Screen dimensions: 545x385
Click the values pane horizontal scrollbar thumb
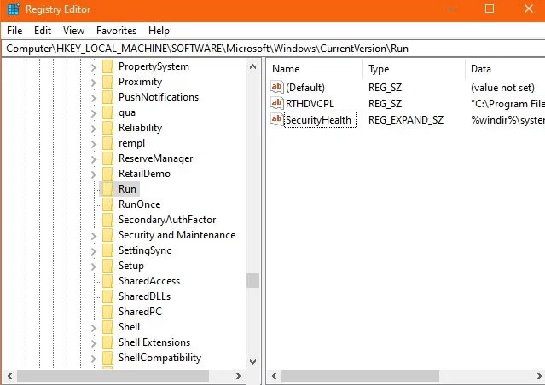[360, 376]
